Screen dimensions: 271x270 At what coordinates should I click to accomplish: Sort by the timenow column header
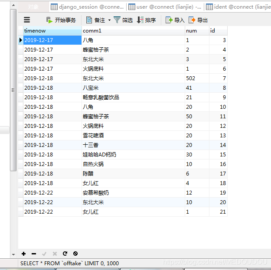(52, 31)
